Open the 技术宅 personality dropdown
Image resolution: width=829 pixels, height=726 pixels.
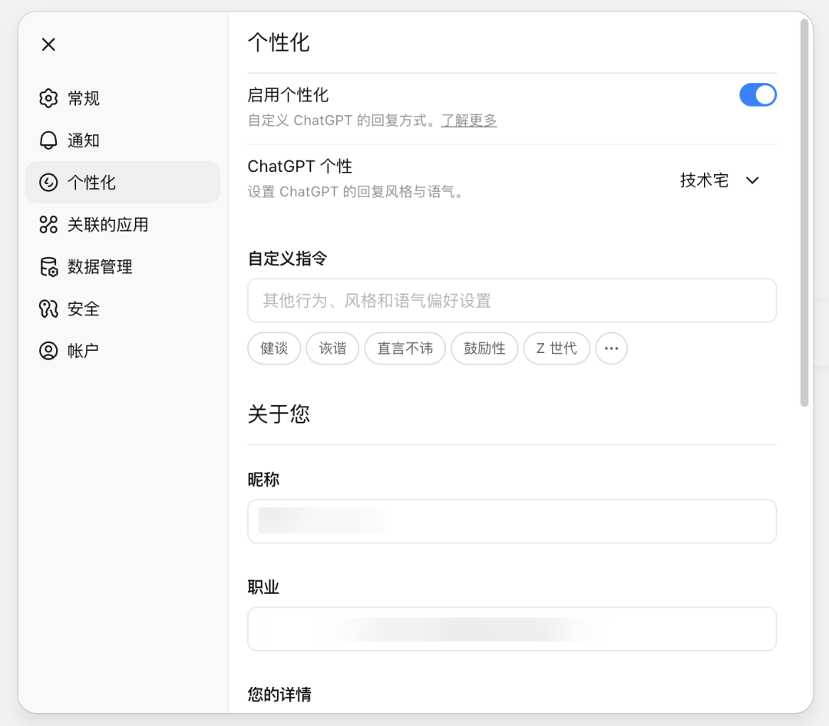pos(719,180)
